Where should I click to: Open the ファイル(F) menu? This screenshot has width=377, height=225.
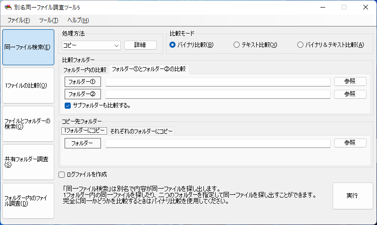18,20
